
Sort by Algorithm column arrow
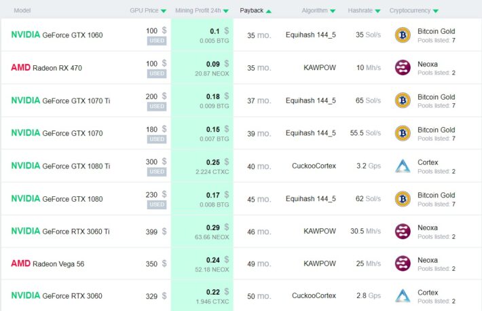click(333, 11)
